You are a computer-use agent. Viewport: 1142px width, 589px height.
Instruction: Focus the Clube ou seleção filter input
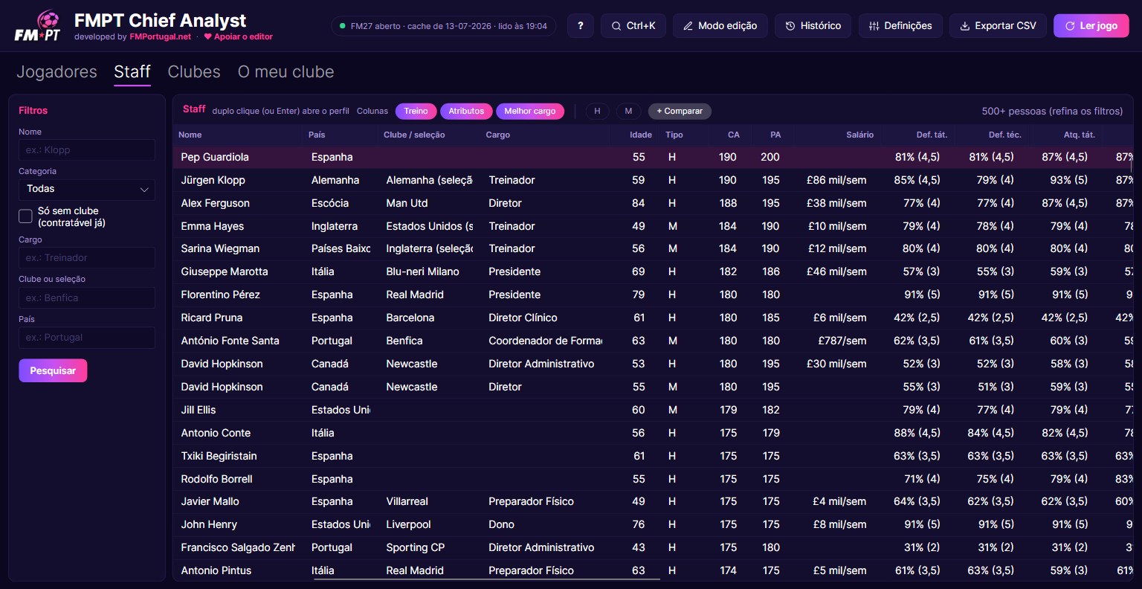[87, 297]
